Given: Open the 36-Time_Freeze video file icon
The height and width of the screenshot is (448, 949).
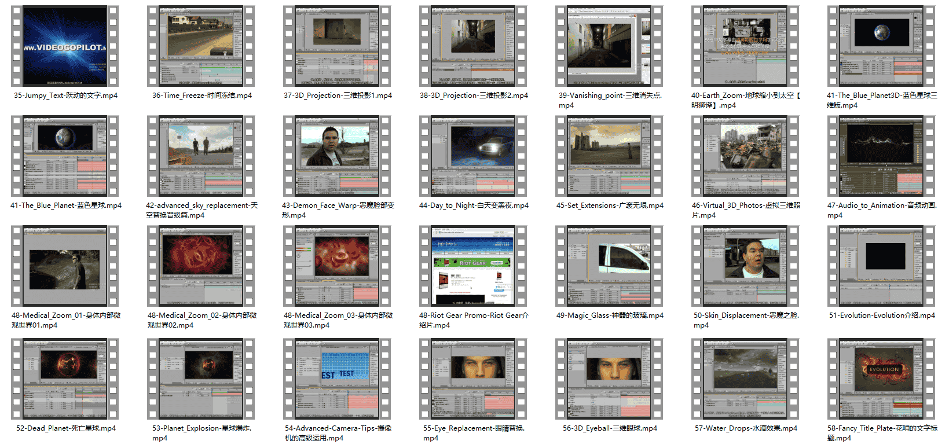Looking at the screenshot, I should (201, 46).
